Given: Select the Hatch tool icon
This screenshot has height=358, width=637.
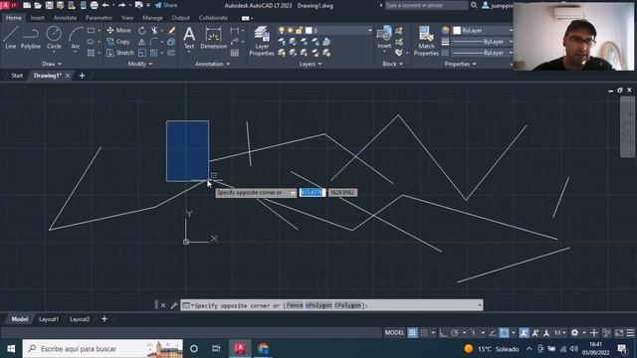Looking at the screenshot, I should (91, 53).
